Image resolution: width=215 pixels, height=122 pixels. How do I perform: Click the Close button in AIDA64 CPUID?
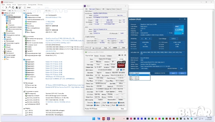pos(182,73)
